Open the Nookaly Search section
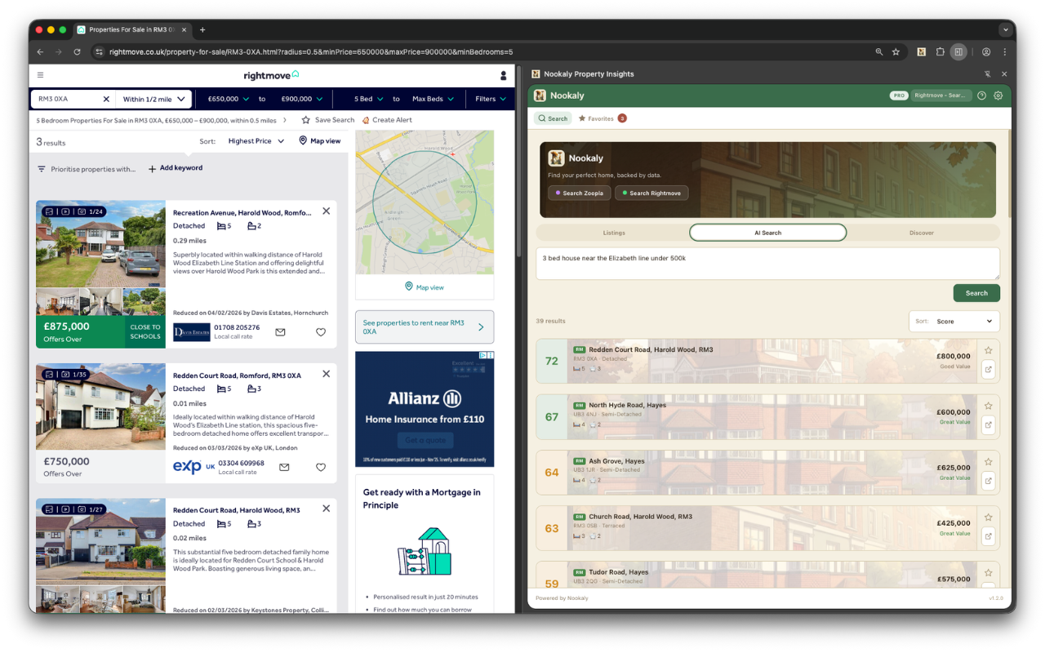The height and width of the screenshot is (653, 1045). [x=554, y=118]
